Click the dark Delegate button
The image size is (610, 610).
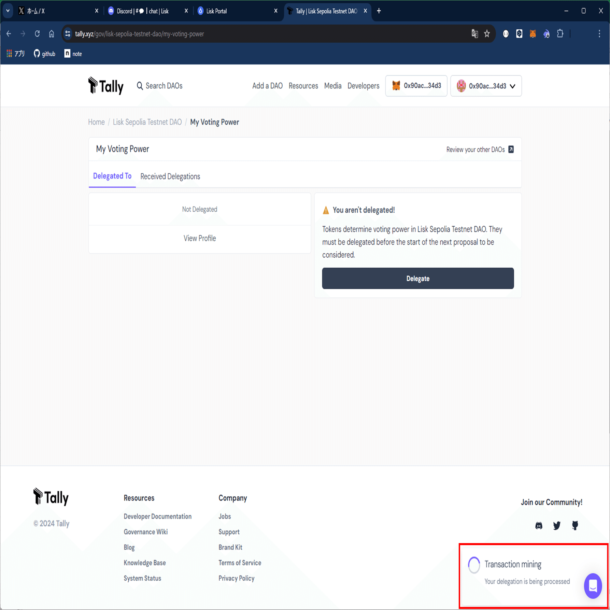418,278
